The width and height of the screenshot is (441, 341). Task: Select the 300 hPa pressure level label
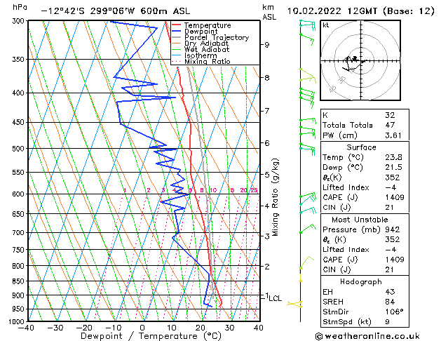[x=20, y=21]
